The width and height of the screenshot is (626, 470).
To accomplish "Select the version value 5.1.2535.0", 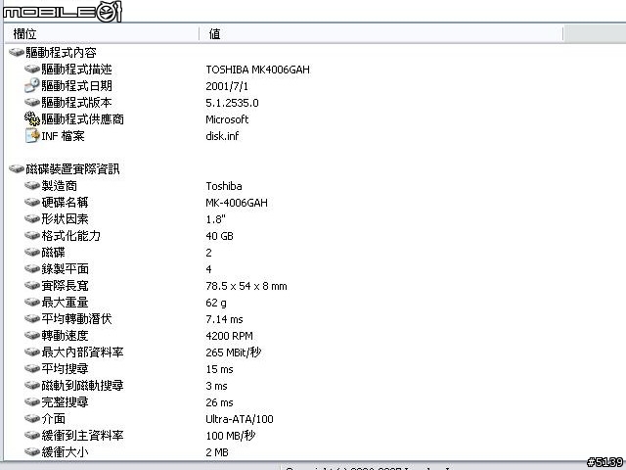I will (x=232, y=103).
